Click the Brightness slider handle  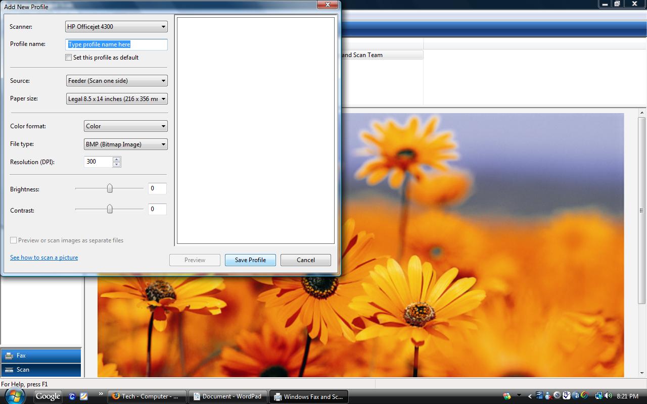coord(109,188)
